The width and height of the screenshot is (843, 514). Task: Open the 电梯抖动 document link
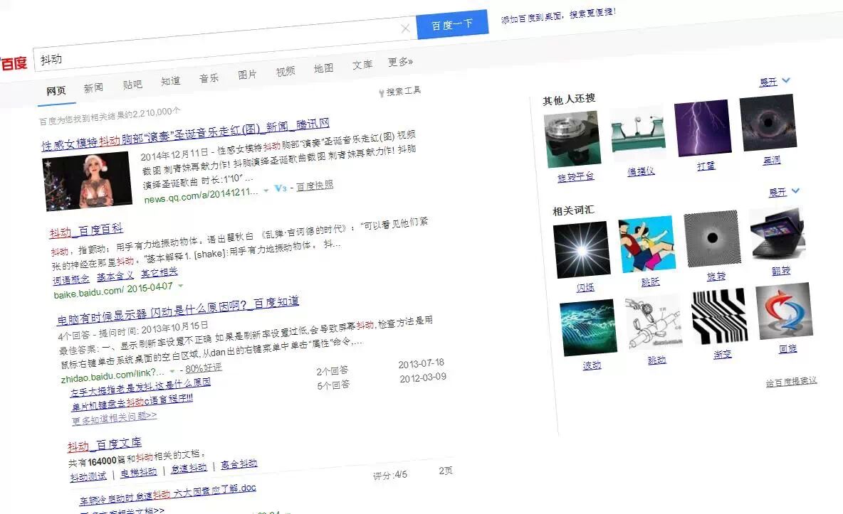coord(138,472)
